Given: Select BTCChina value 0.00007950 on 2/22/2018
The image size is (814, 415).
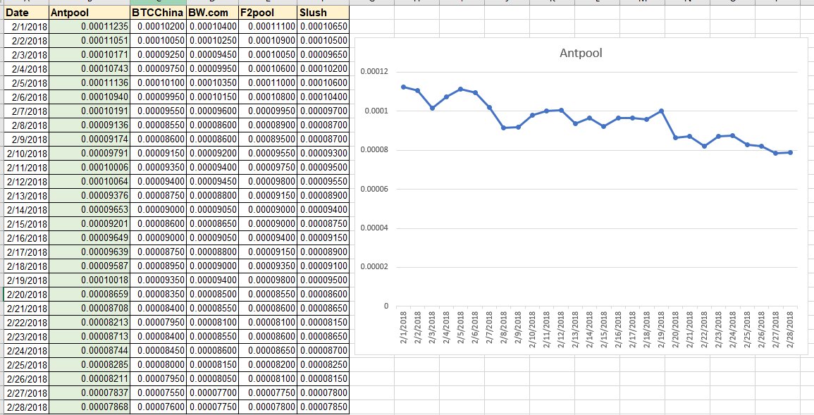Looking at the screenshot, I should click(158, 321).
